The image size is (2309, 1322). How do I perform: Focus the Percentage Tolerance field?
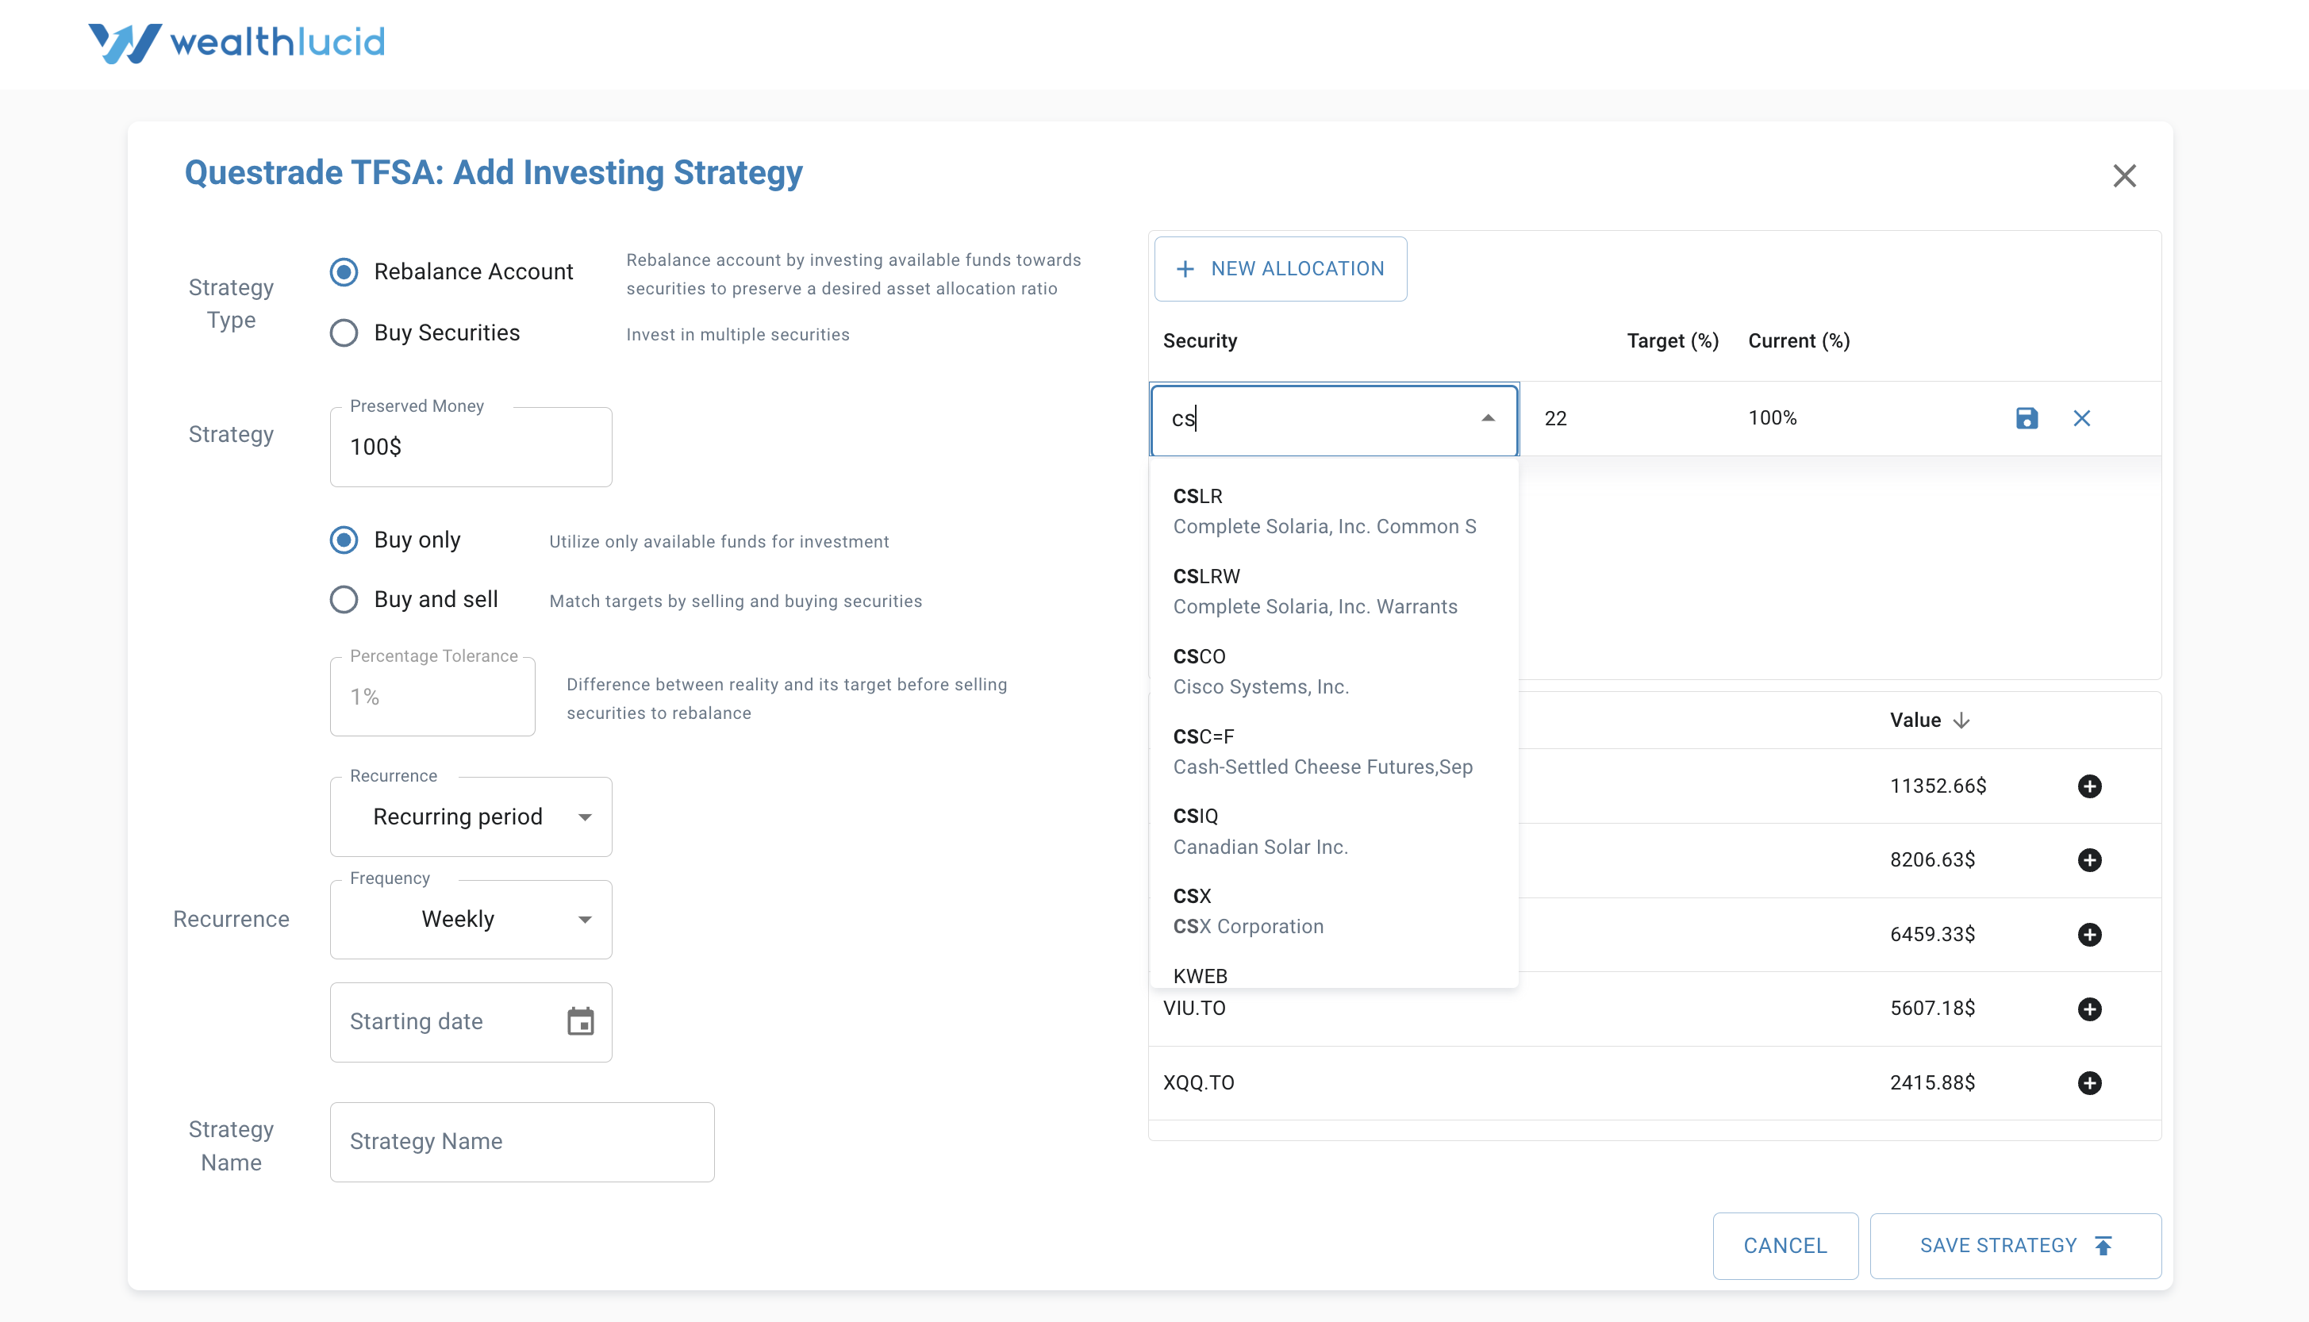coord(433,697)
